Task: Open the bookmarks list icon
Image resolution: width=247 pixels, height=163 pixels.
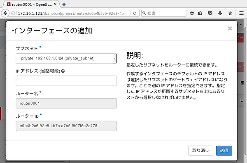Action: (x=200, y=13)
